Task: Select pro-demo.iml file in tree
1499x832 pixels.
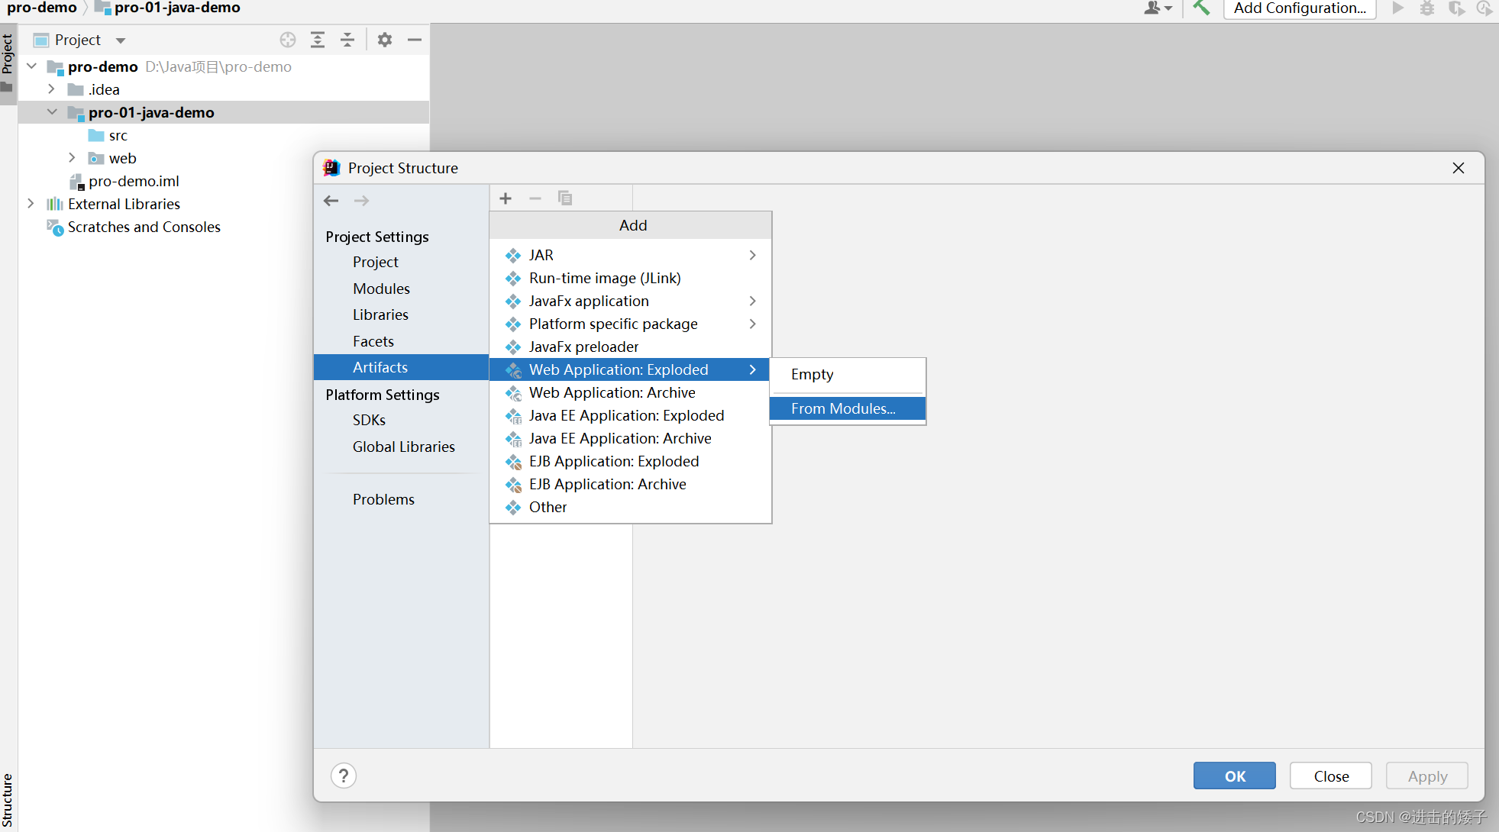Action: 134,181
